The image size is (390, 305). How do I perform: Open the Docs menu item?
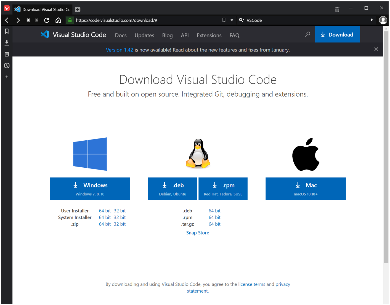click(121, 35)
